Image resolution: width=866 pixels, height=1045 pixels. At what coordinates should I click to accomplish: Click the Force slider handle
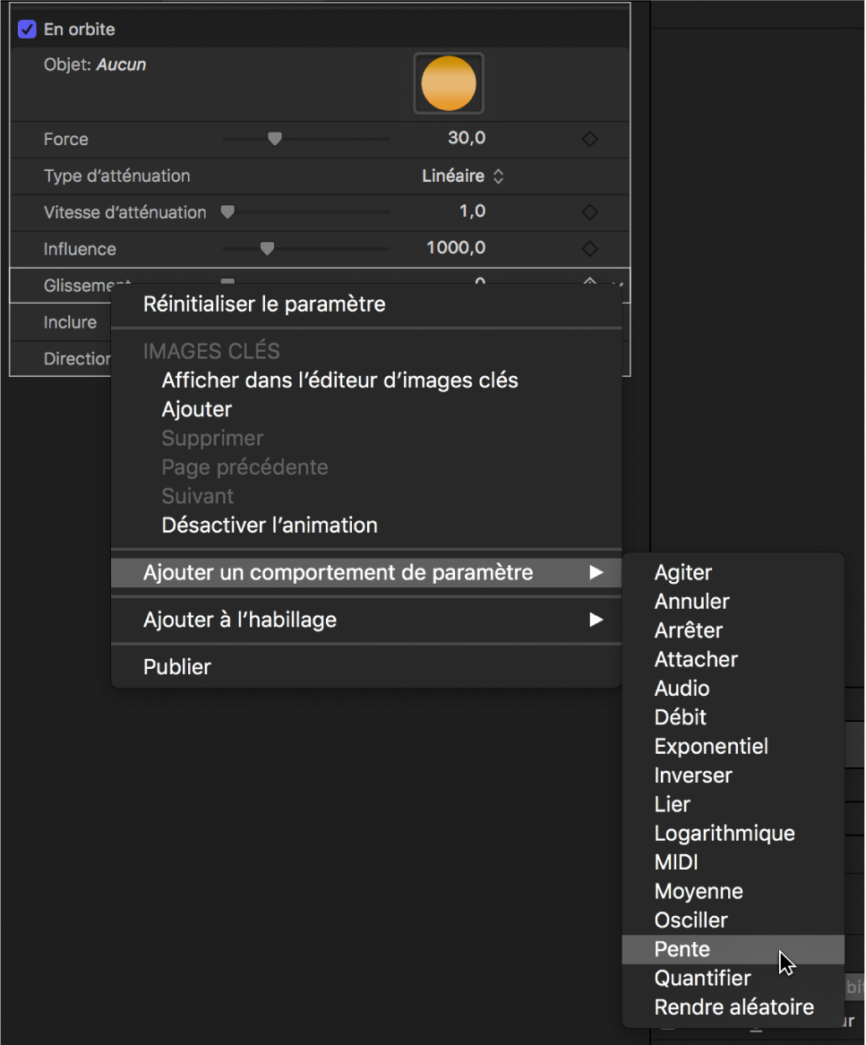point(275,139)
